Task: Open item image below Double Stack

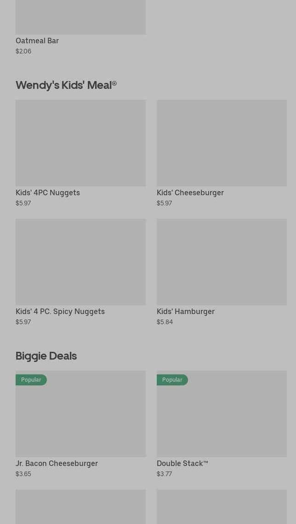Action: [222, 507]
